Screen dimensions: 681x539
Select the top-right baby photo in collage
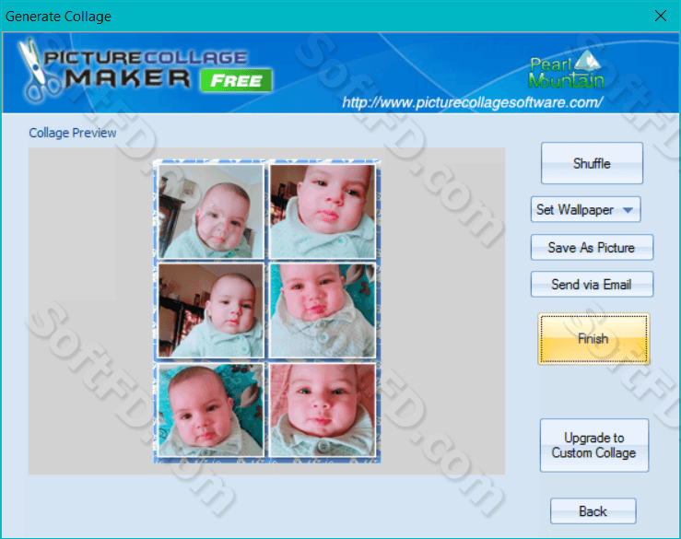[x=323, y=211]
